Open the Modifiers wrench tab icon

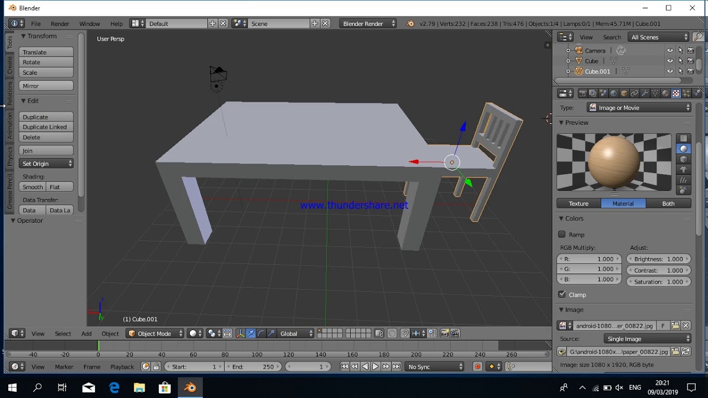[x=644, y=93]
